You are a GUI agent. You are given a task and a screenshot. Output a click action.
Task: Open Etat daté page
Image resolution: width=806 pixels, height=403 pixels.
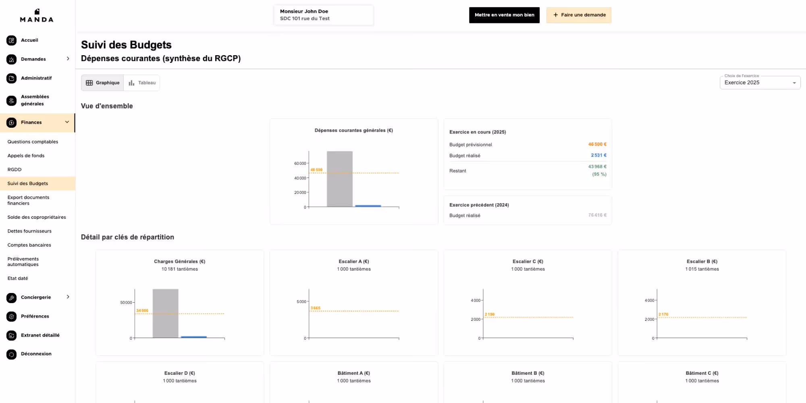(x=18, y=278)
